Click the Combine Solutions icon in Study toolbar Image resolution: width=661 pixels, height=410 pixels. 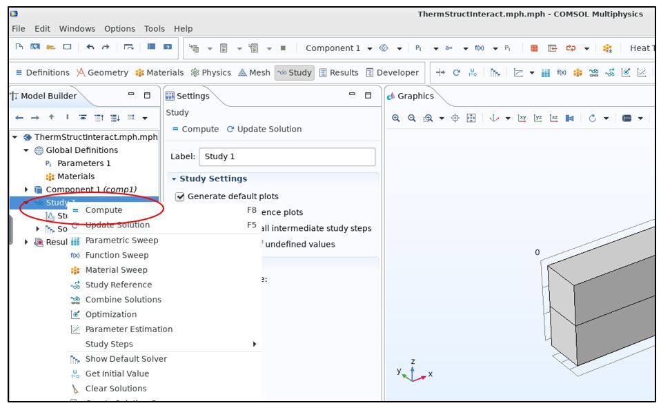point(593,73)
